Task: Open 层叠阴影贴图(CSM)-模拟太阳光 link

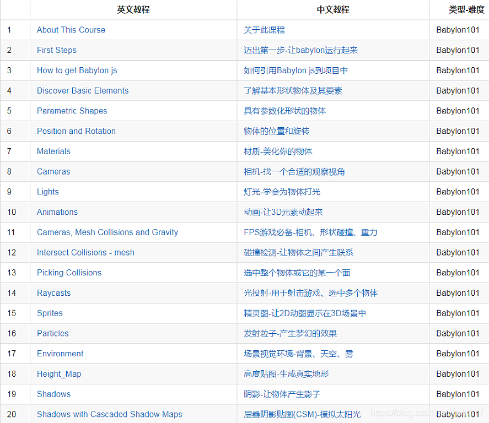Action: click(302, 415)
